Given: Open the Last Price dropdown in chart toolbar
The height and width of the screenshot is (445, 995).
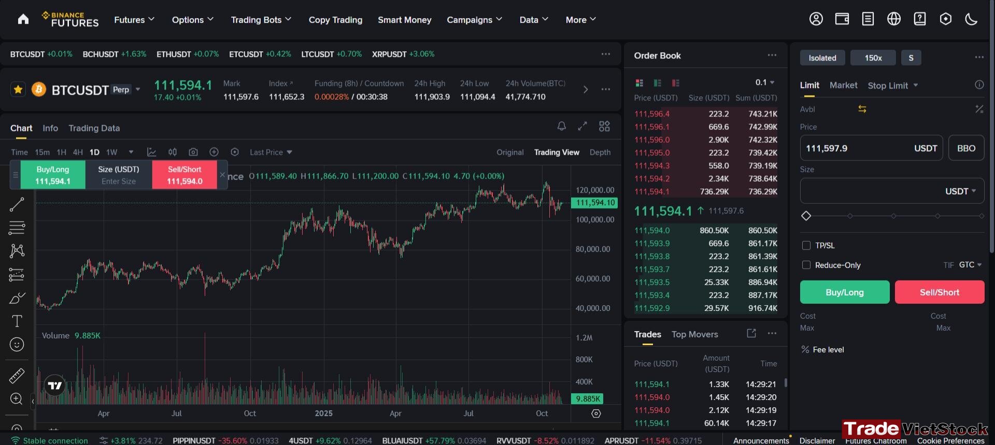Looking at the screenshot, I should [271, 152].
